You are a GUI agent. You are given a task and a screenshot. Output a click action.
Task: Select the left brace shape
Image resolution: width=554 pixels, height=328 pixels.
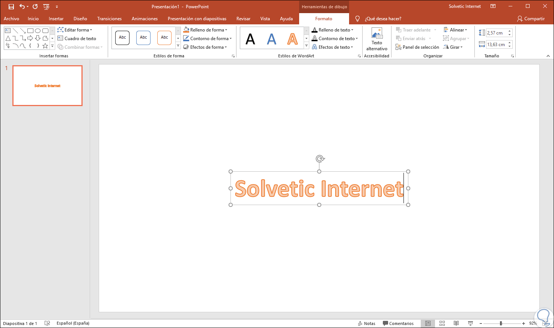[x=30, y=46]
